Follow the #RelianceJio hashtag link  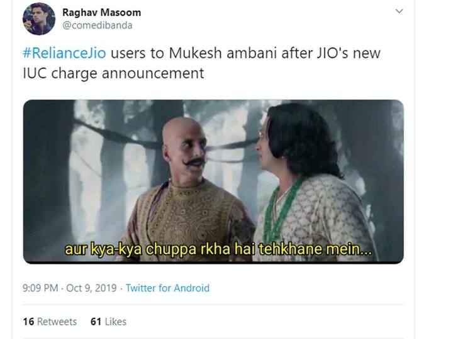[x=64, y=53]
